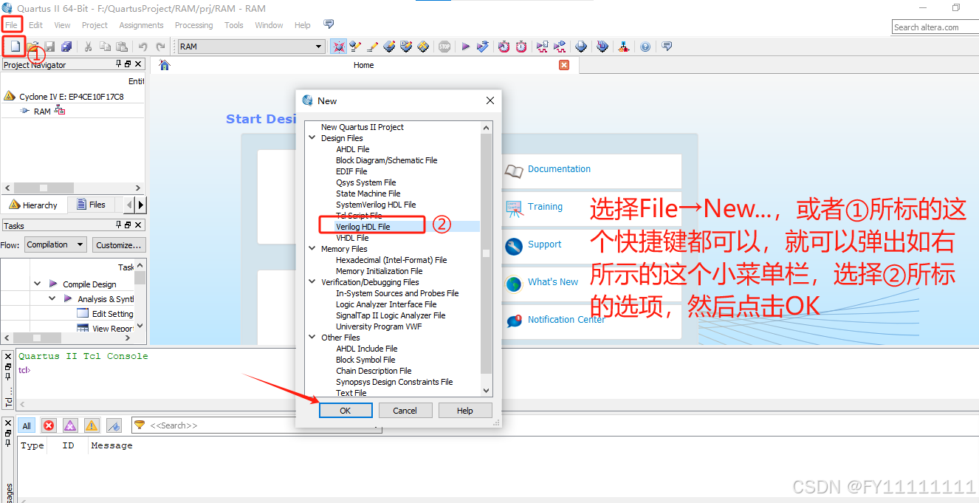The height and width of the screenshot is (503, 979).
Task: Click the filter funnel icon in Messages
Action: point(139,425)
